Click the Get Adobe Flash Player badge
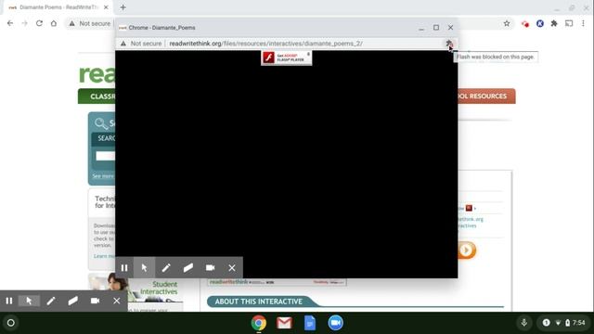Screen dimensions: 594x334 click(x=287, y=58)
